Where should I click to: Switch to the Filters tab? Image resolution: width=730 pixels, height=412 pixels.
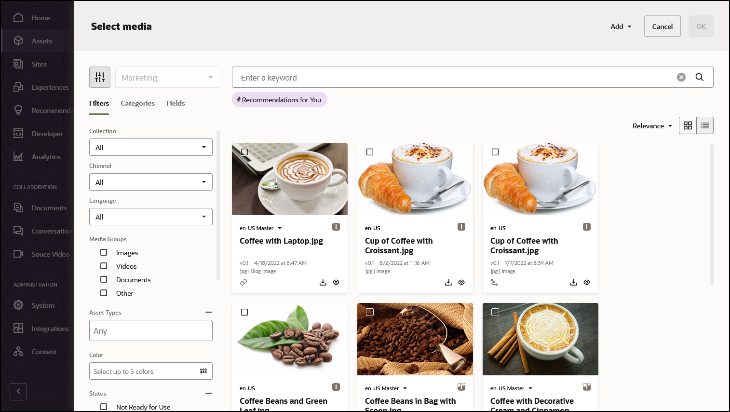(x=99, y=103)
